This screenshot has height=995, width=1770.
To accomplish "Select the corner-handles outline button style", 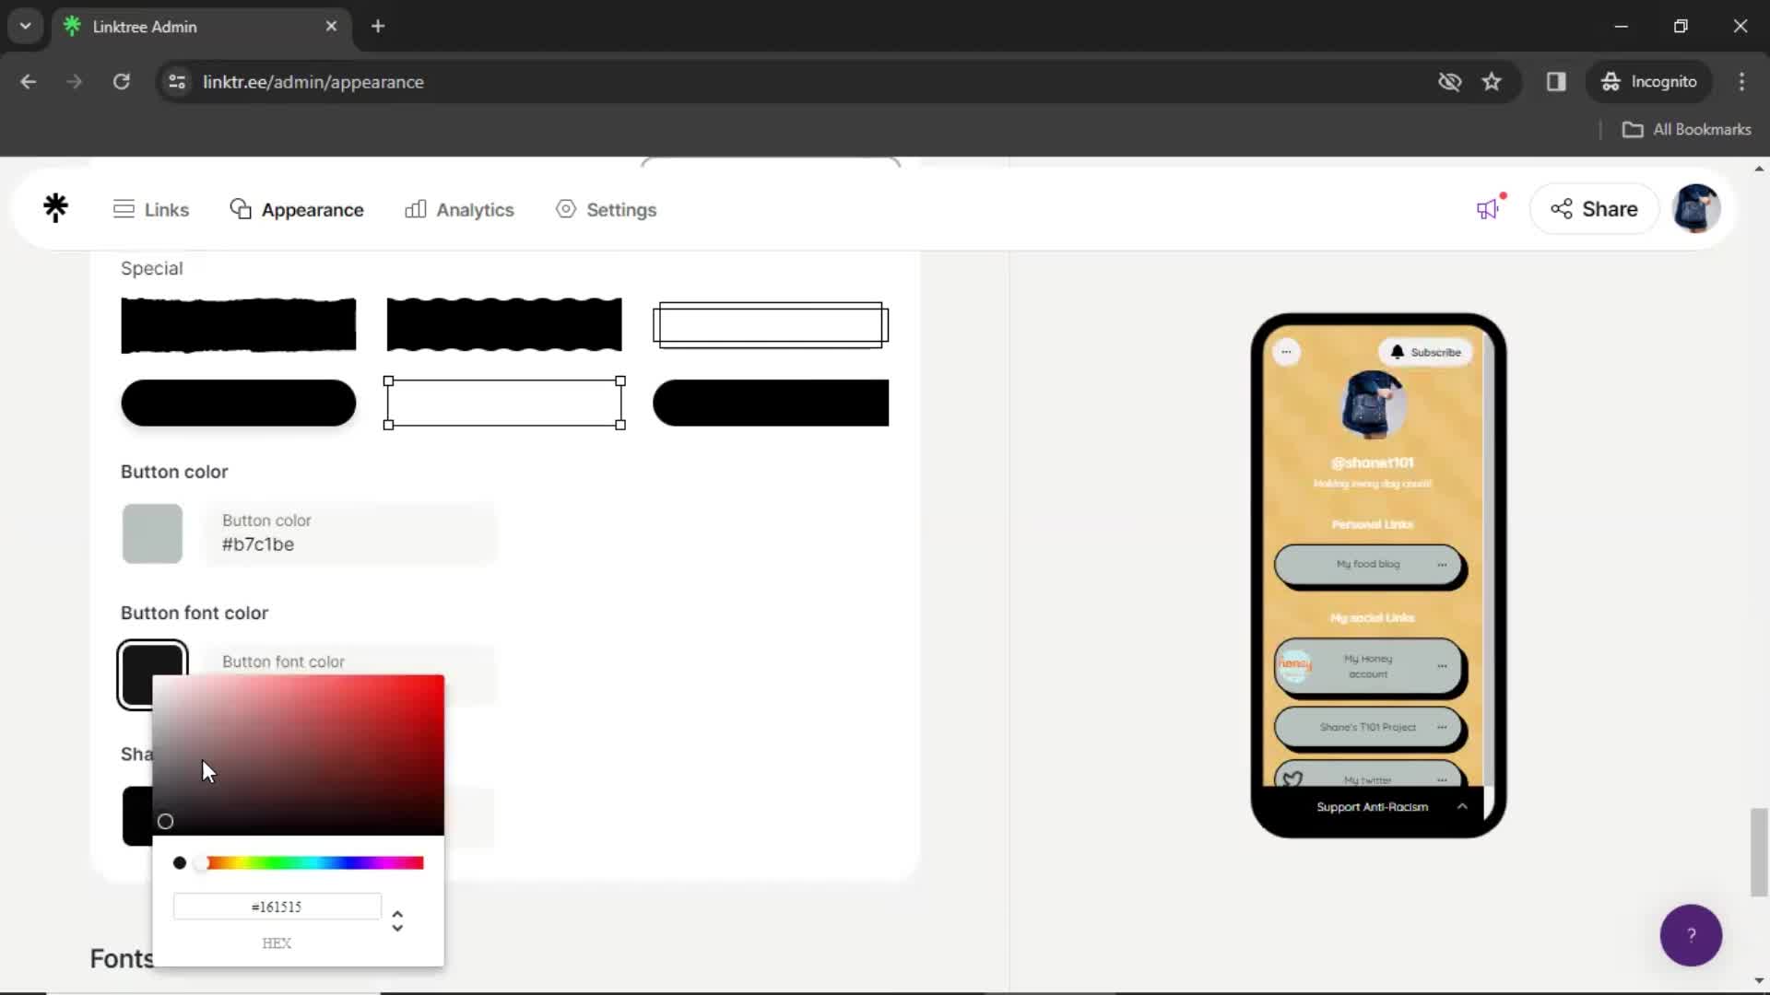I will click(504, 403).
